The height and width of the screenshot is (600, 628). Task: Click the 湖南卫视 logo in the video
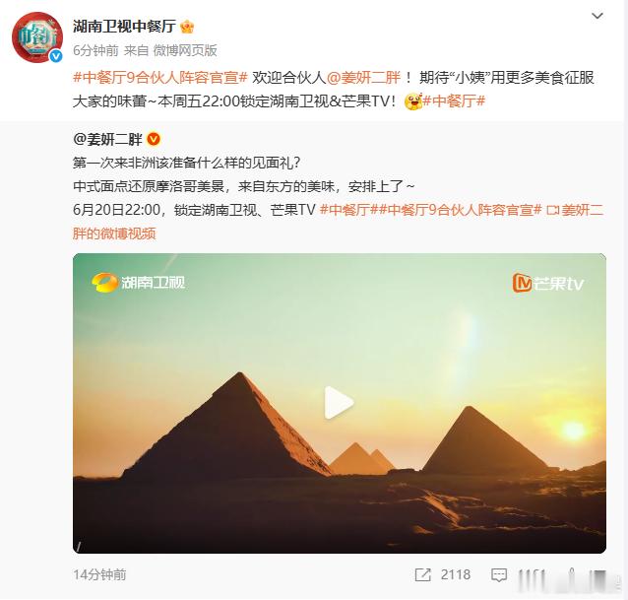coord(139,283)
